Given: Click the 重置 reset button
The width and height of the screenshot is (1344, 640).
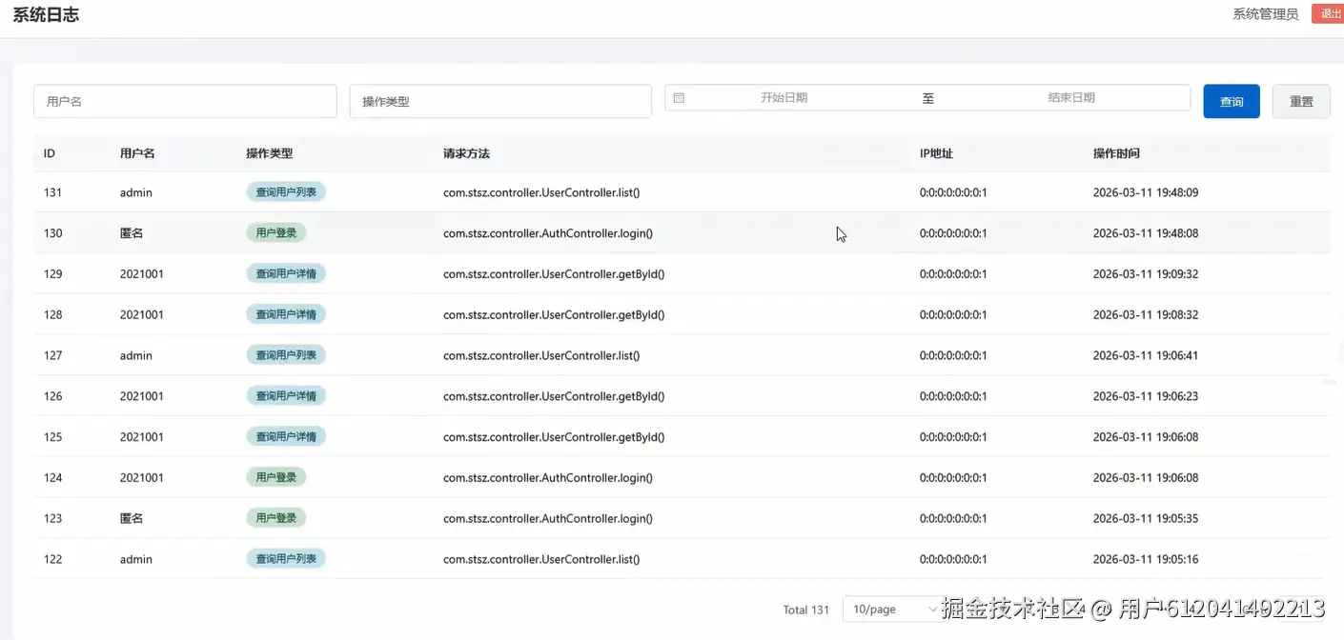Looking at the screenshot, I should pyautogui.click(x=1301, y=101).
